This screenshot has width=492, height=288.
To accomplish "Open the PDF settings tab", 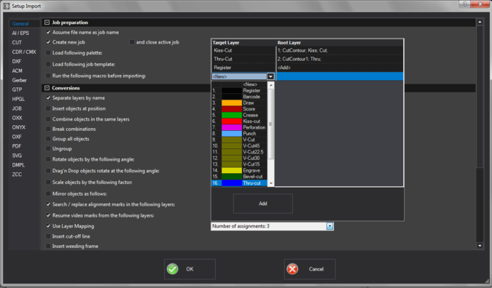I will pyautogui.click(x=17, y=146).
